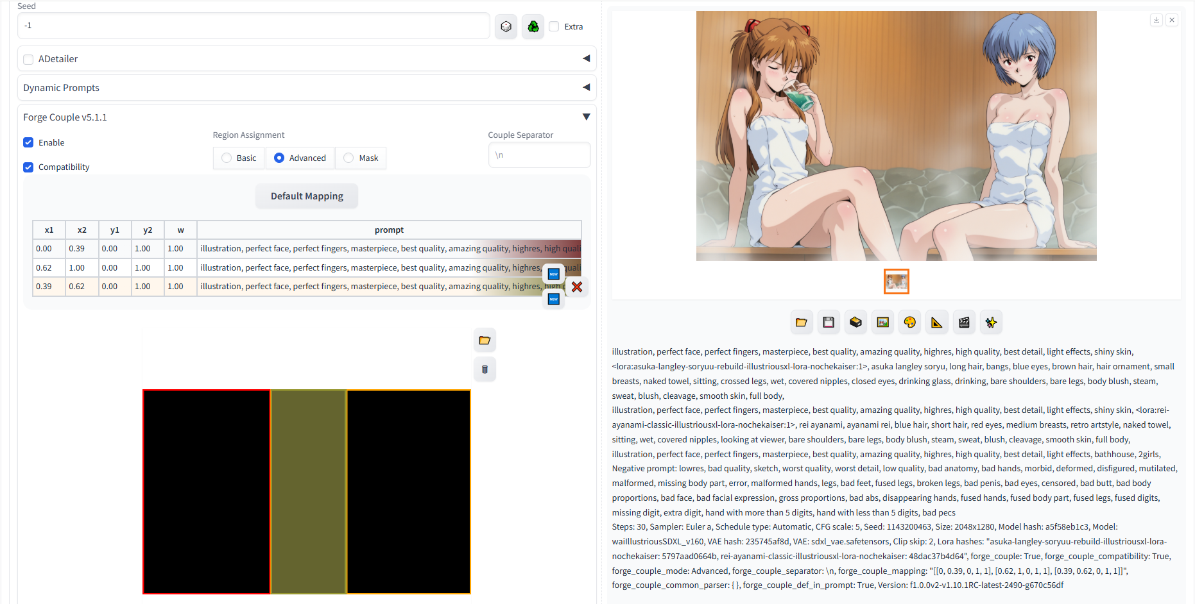This screenshot has width=1195, height=604.
Task: Close the gallery image preview
Action: coord(1172,20)
